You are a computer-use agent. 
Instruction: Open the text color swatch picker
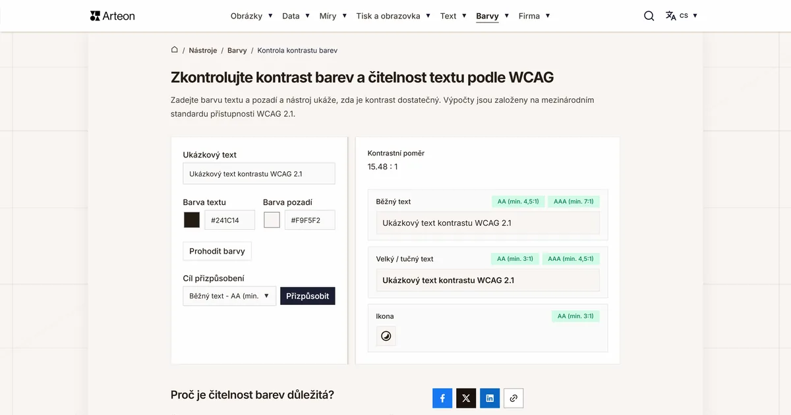(192, 220)
